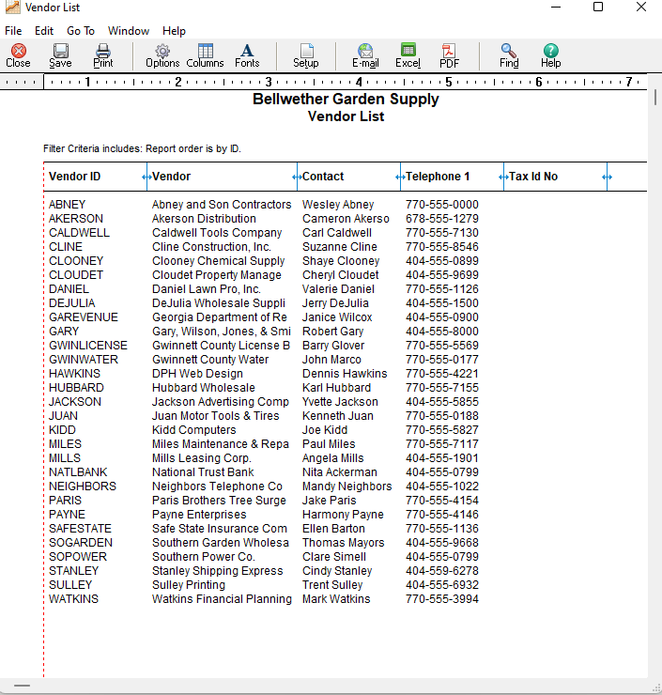Image resolution: width=662 pixels, height=695 pixels.
Task: Open the Go To menu
Action: pos(81,31)
